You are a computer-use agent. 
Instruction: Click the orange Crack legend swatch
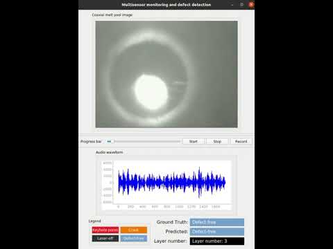(134, 230)
